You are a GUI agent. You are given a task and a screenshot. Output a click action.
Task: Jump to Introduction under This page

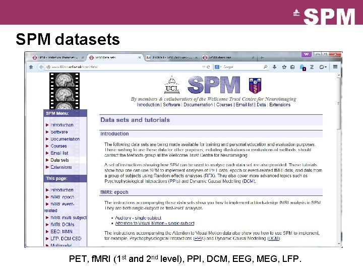click(62, 190)
